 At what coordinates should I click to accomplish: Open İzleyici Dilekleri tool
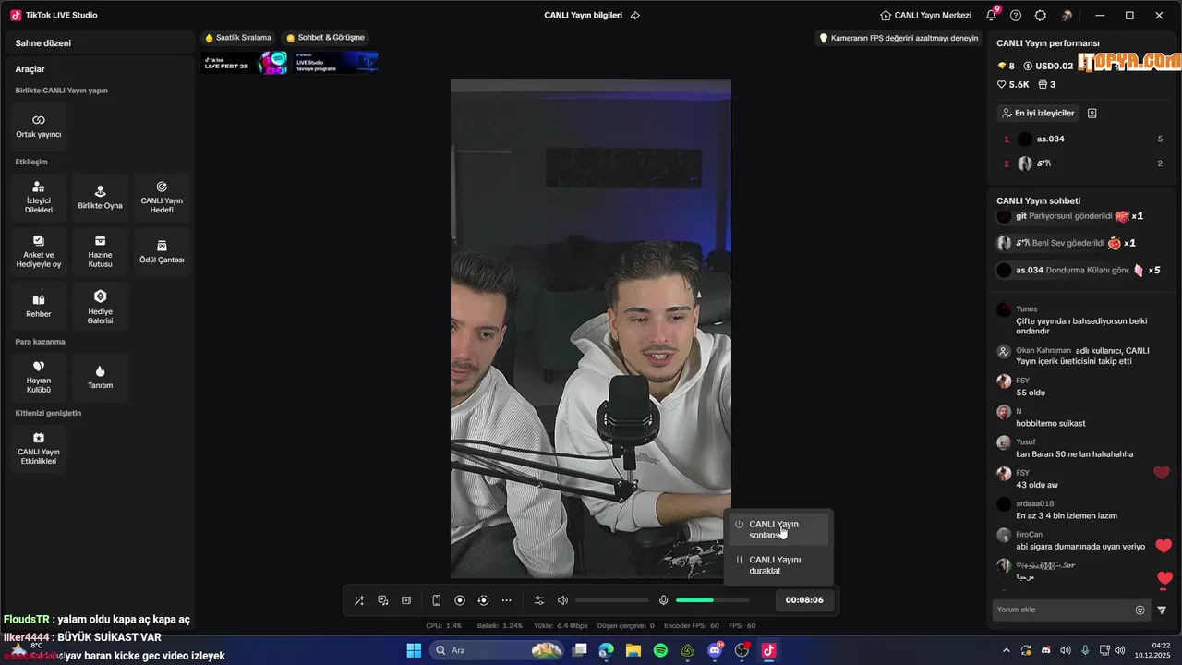39,198
